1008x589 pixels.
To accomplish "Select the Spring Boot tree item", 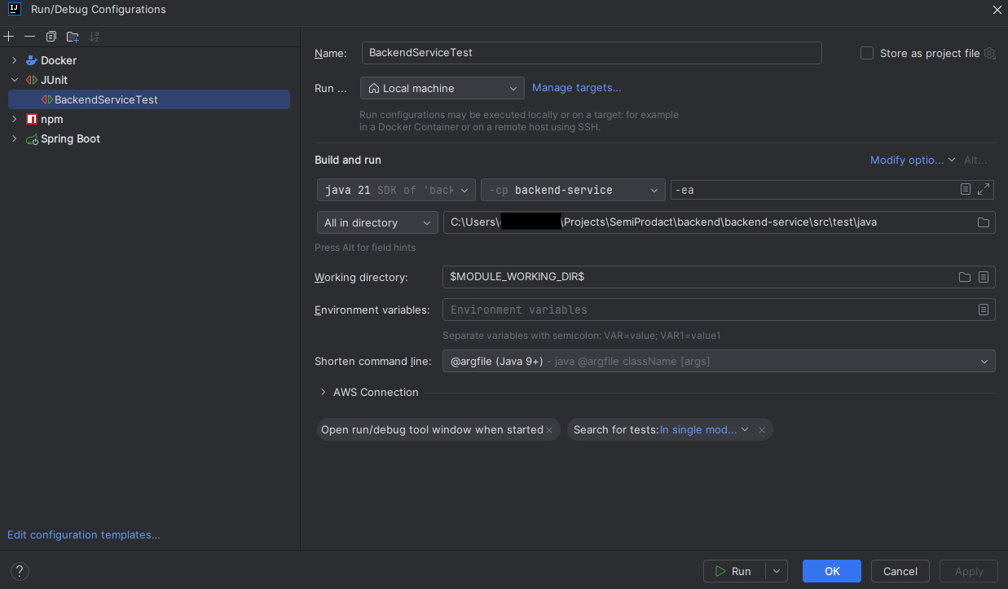I will (x=71, y=138).
